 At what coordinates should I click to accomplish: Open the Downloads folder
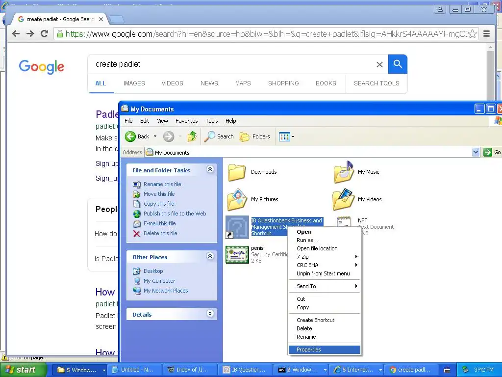click(x=237, y=172)
